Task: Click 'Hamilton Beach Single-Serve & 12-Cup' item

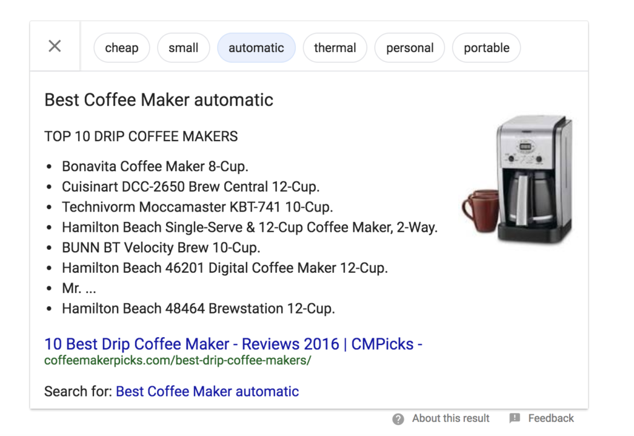Action: click(250, 227)
